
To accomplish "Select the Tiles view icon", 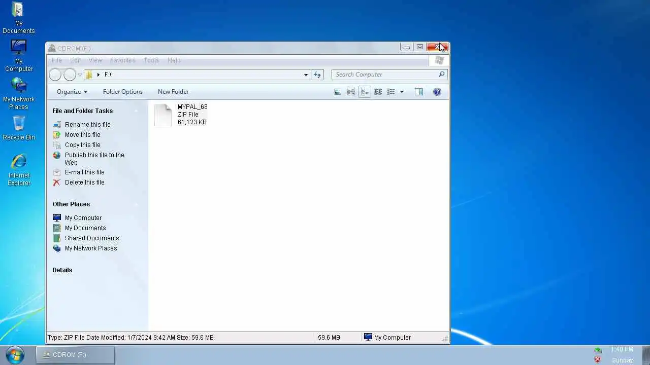I will [x=351, y=92].
